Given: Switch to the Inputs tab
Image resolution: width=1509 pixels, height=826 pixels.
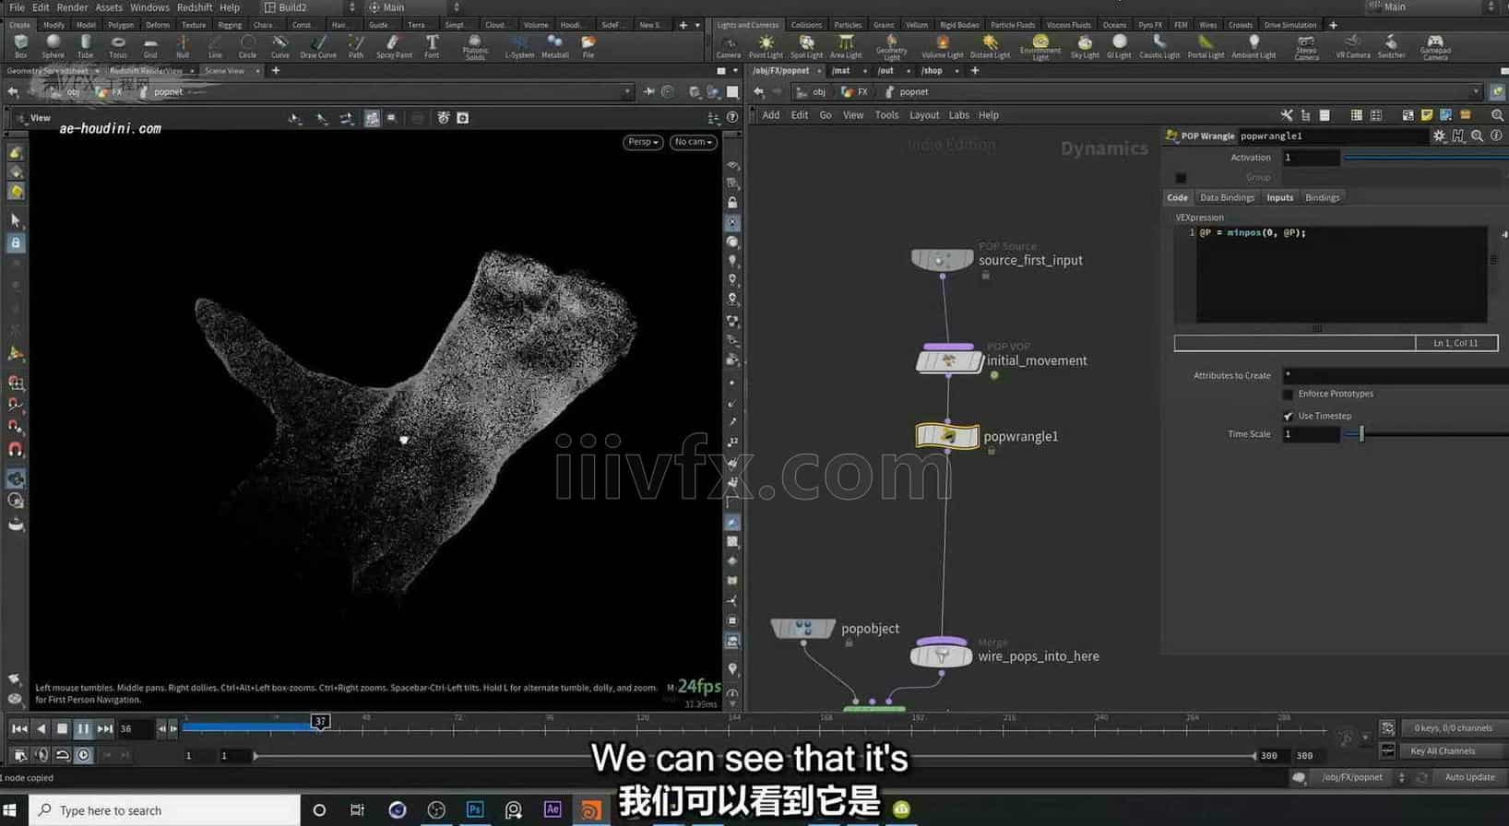Looking at the screenshot, I should (1279, 197).
